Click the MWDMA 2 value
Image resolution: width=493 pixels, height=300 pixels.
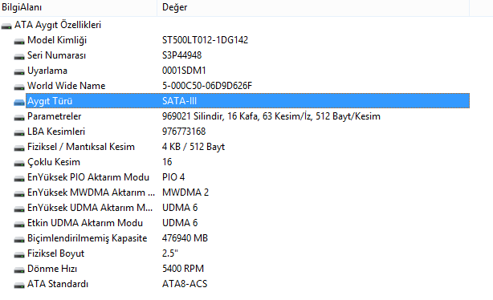click(185, 193)
